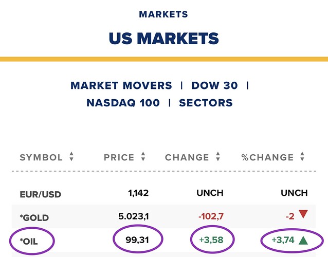
Task: Open the SECTORS tab
Action: point(206,103)
